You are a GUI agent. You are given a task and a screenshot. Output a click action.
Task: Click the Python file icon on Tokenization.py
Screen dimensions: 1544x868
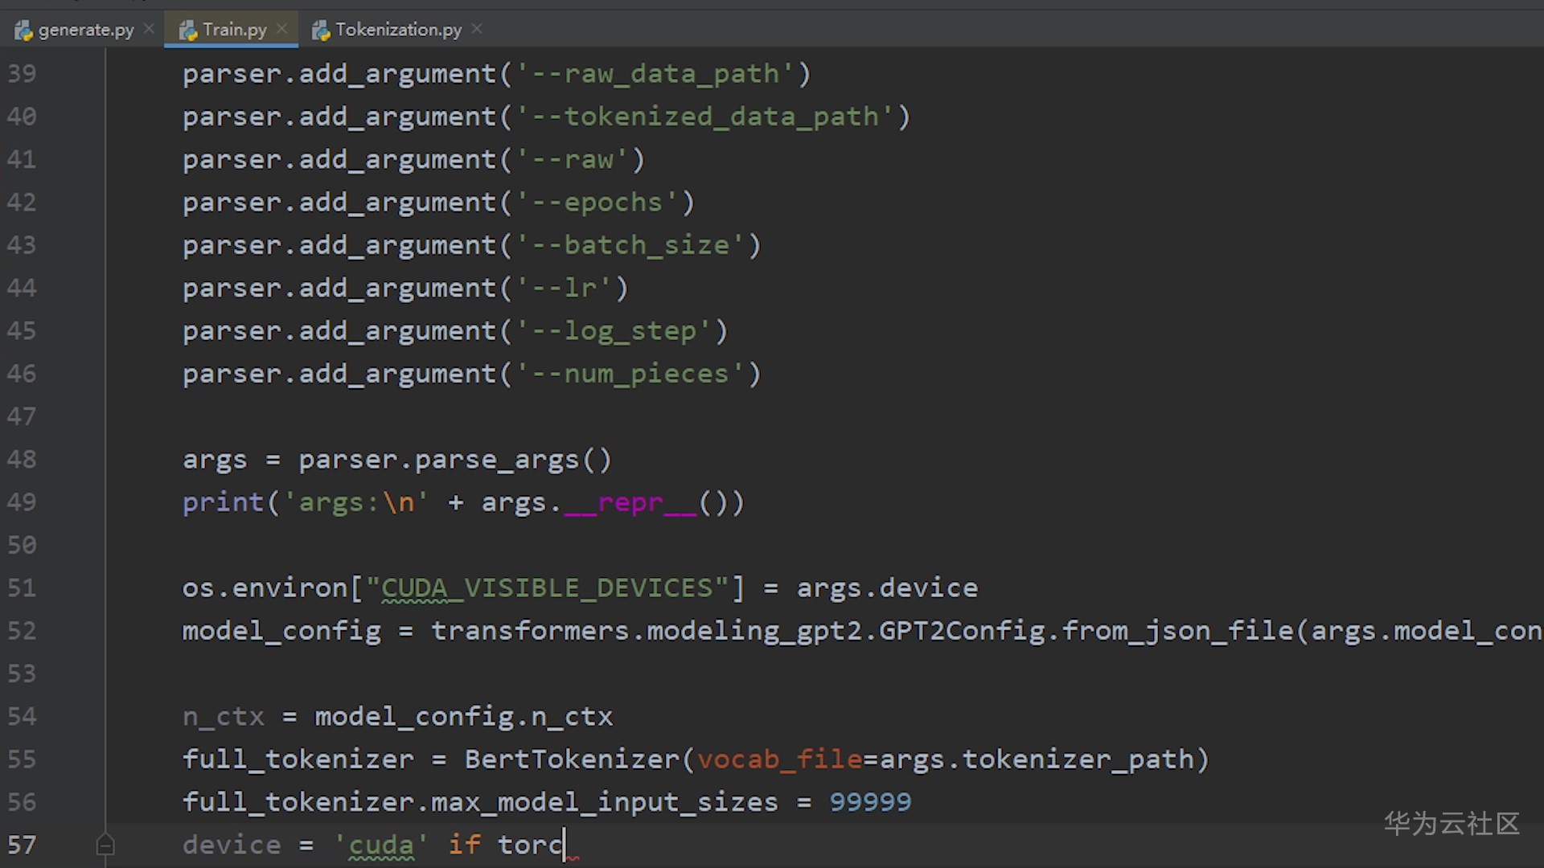tap(321, 31)
